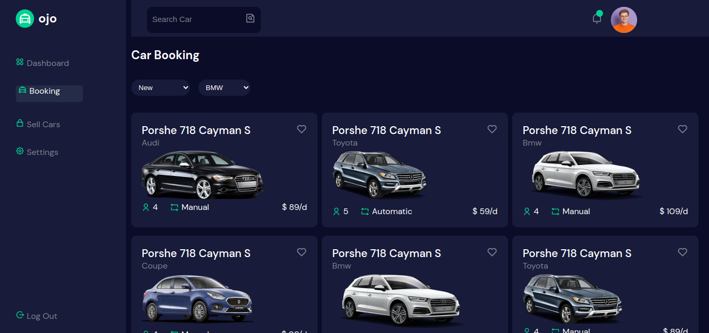Favorite the Audi card with heart icon
This screenshot has height=333, width=709.
pos(302,129)
